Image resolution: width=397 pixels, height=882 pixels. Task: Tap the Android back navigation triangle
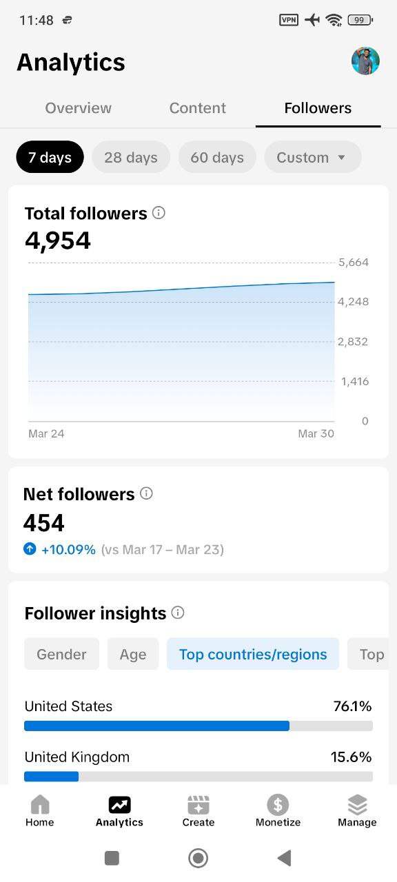284,857
